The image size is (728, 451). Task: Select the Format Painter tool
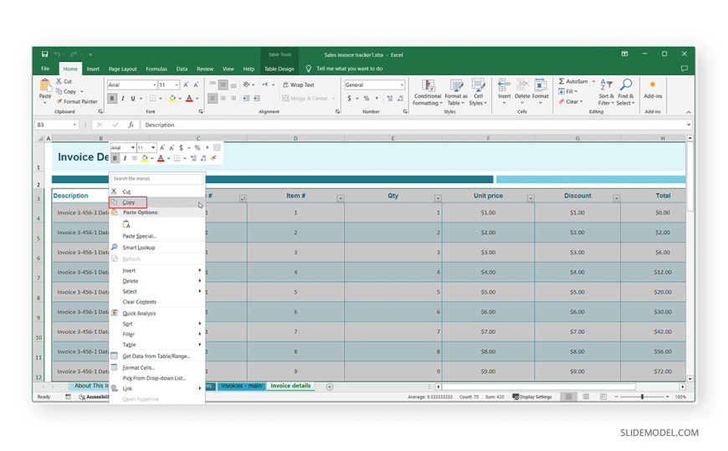pyautogui.click(x=77, y=101)
